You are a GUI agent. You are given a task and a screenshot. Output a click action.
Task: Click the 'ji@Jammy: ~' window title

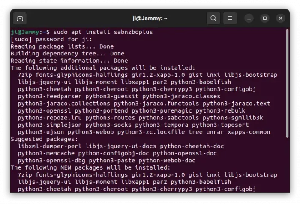click(x=150, y=18)
